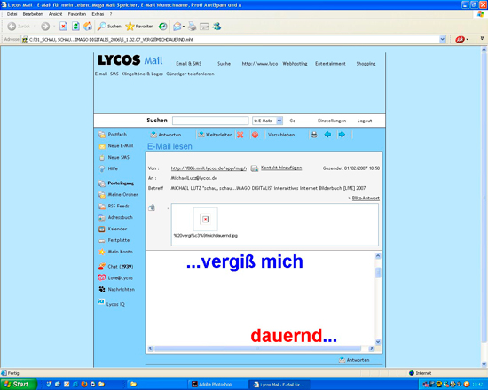The image size is (488, 390).
Task: Open the attachment thumbnail vergißmichdauernd.jpg
Action: 206,219
